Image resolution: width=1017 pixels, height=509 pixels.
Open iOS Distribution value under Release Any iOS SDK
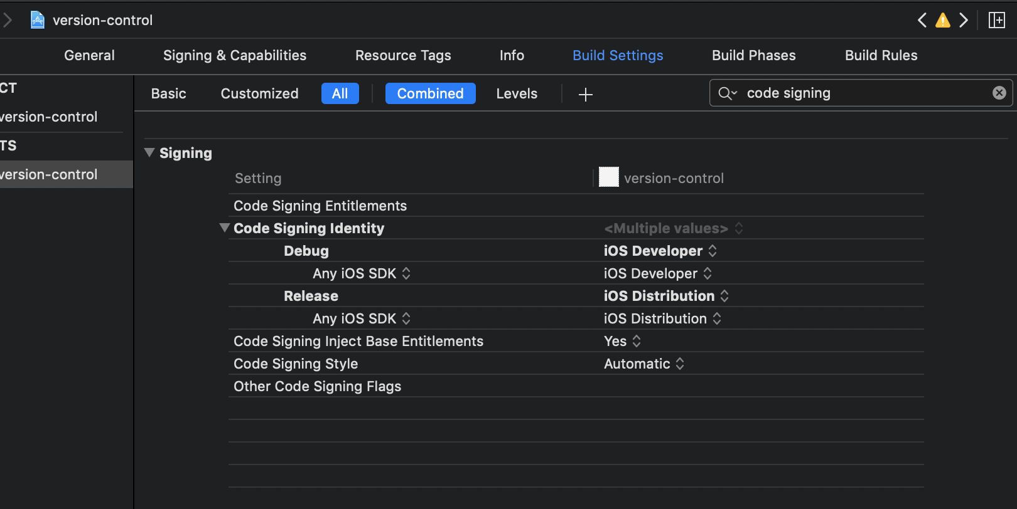663,318
